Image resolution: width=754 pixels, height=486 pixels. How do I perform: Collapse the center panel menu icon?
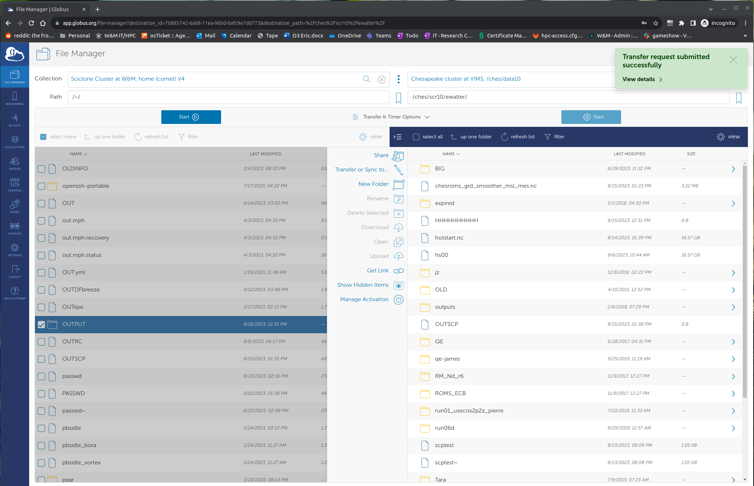click(x=398, y=137)
